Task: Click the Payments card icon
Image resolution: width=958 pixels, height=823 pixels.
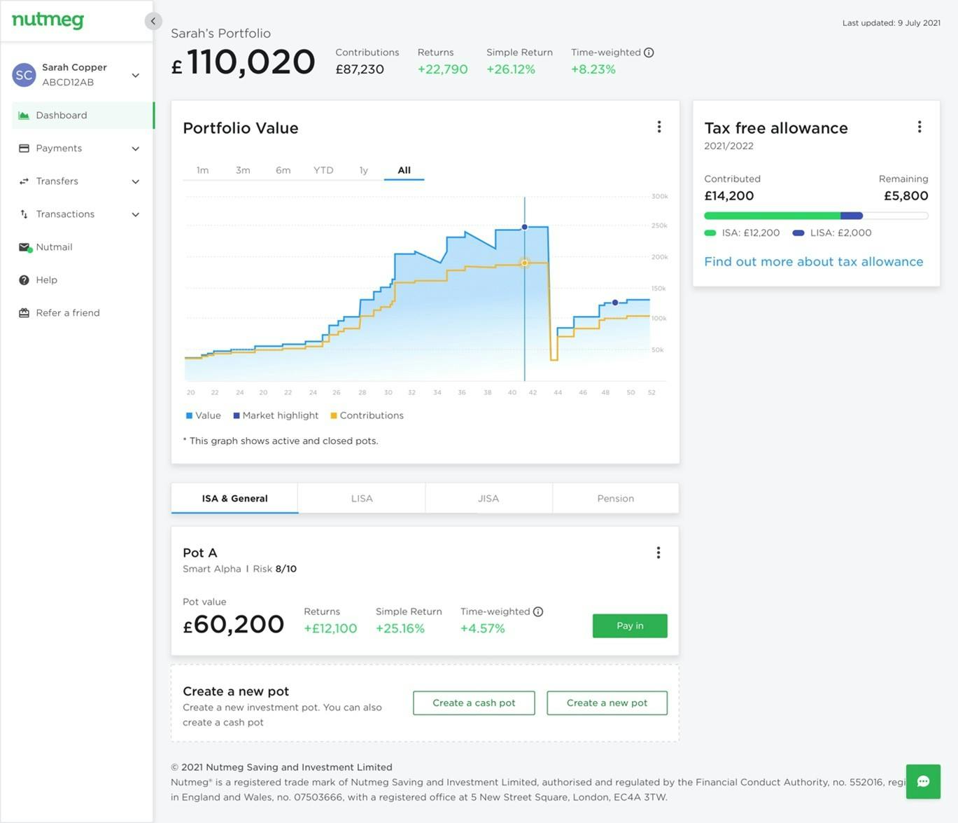Action: [24, 148]
